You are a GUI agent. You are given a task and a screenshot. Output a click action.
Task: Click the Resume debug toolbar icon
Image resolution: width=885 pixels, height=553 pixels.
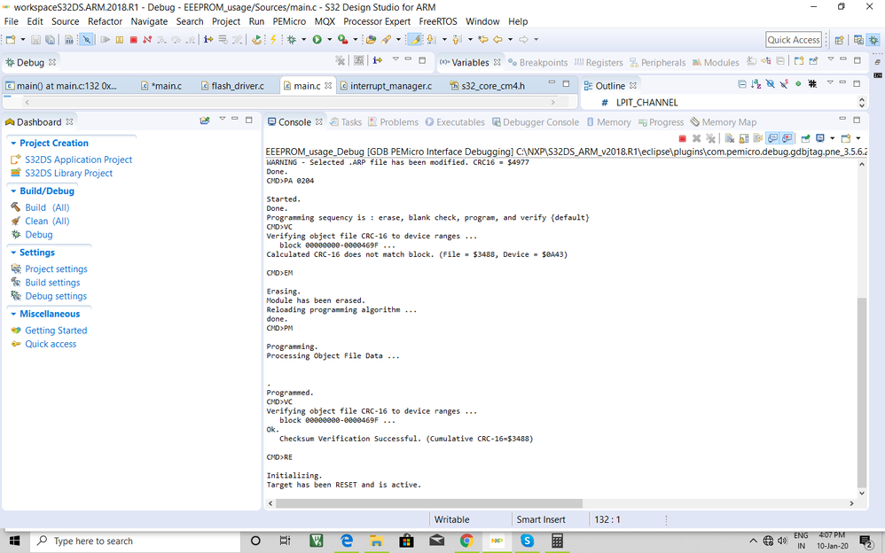point(105,40)
